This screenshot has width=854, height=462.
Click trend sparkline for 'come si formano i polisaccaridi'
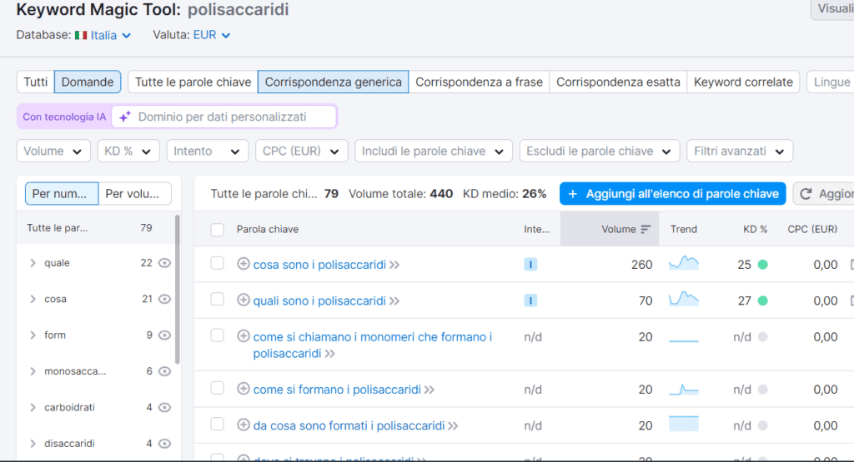click(x=684, y=390)
